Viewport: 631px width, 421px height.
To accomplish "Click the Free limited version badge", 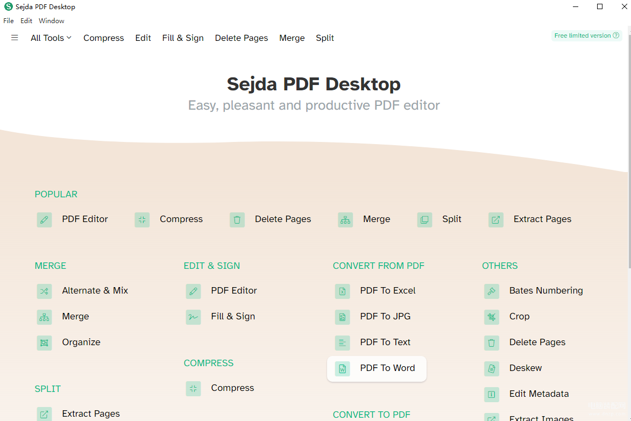I will (x=587, y=35).
